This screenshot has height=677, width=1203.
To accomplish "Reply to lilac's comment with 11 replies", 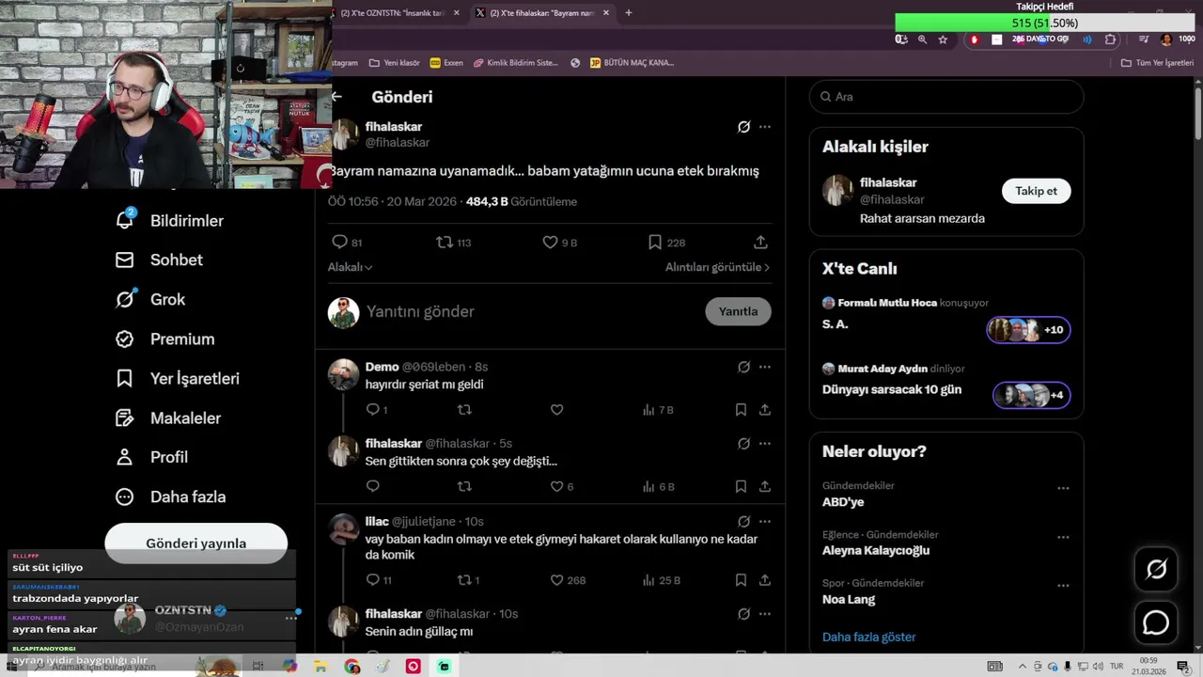I will click(x=378, y=580).
